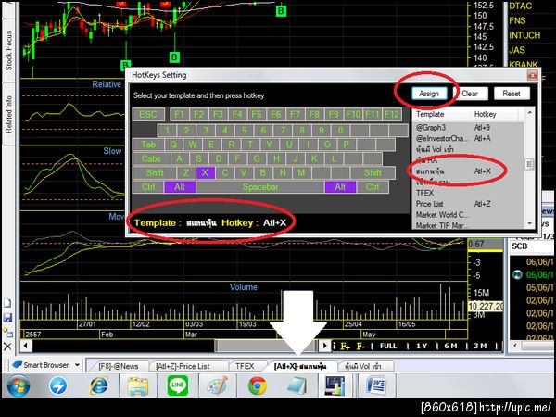Click the chart scroll right arrow

[325, 346]
